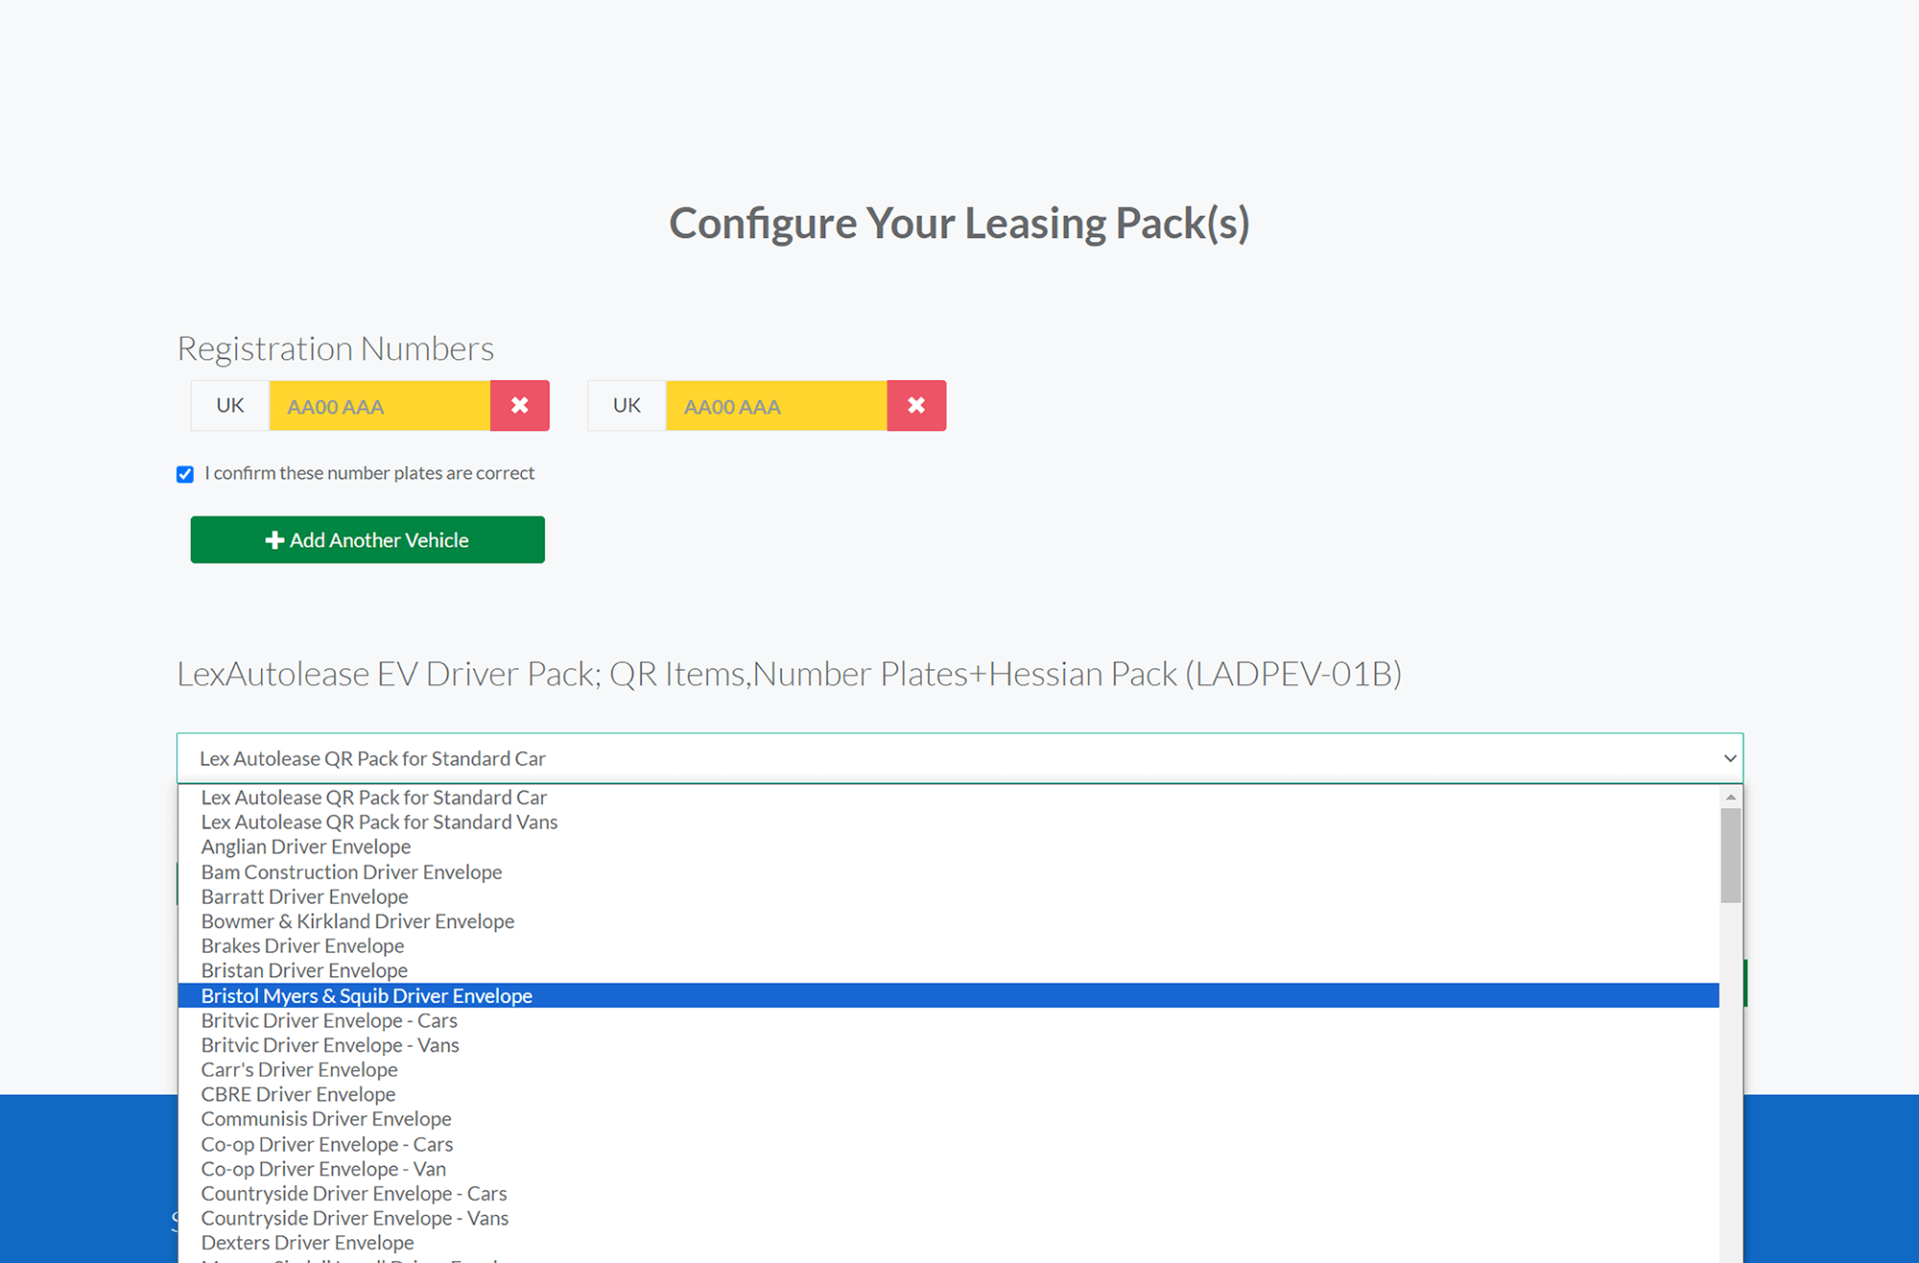Image resolution: width=1919 pixels, height=1263 pixels.
Task: Select Lex Autolease QR Pack for Standard Vans
Action: 379,822
